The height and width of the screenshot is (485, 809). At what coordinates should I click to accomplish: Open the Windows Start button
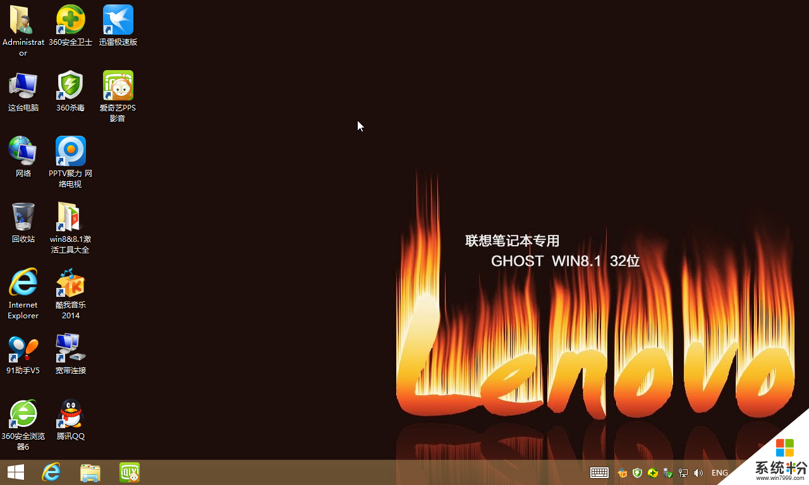(16, 472)
